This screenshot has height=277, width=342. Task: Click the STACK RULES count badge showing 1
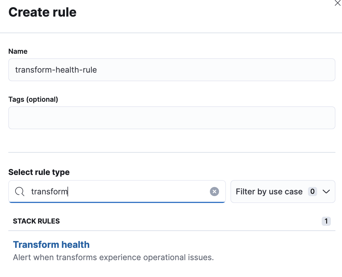(326, 221)
